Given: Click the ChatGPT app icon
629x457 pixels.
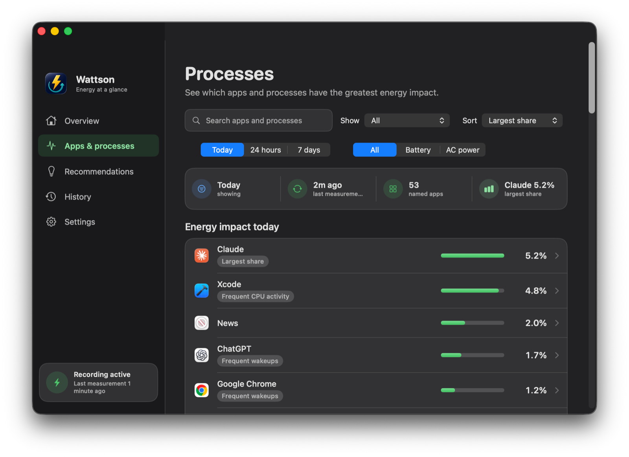Looking at the screenshot, I should 202,355.
